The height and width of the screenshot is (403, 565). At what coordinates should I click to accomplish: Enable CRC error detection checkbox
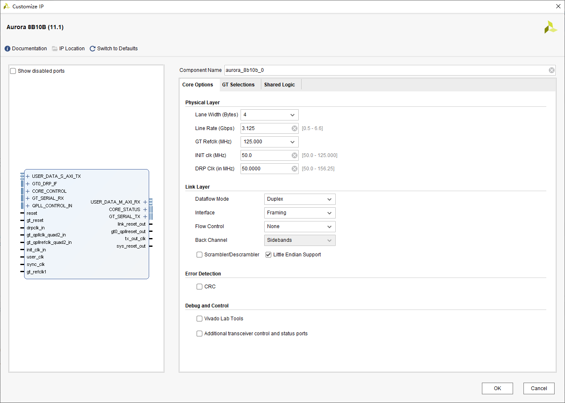tap(199, 287)
